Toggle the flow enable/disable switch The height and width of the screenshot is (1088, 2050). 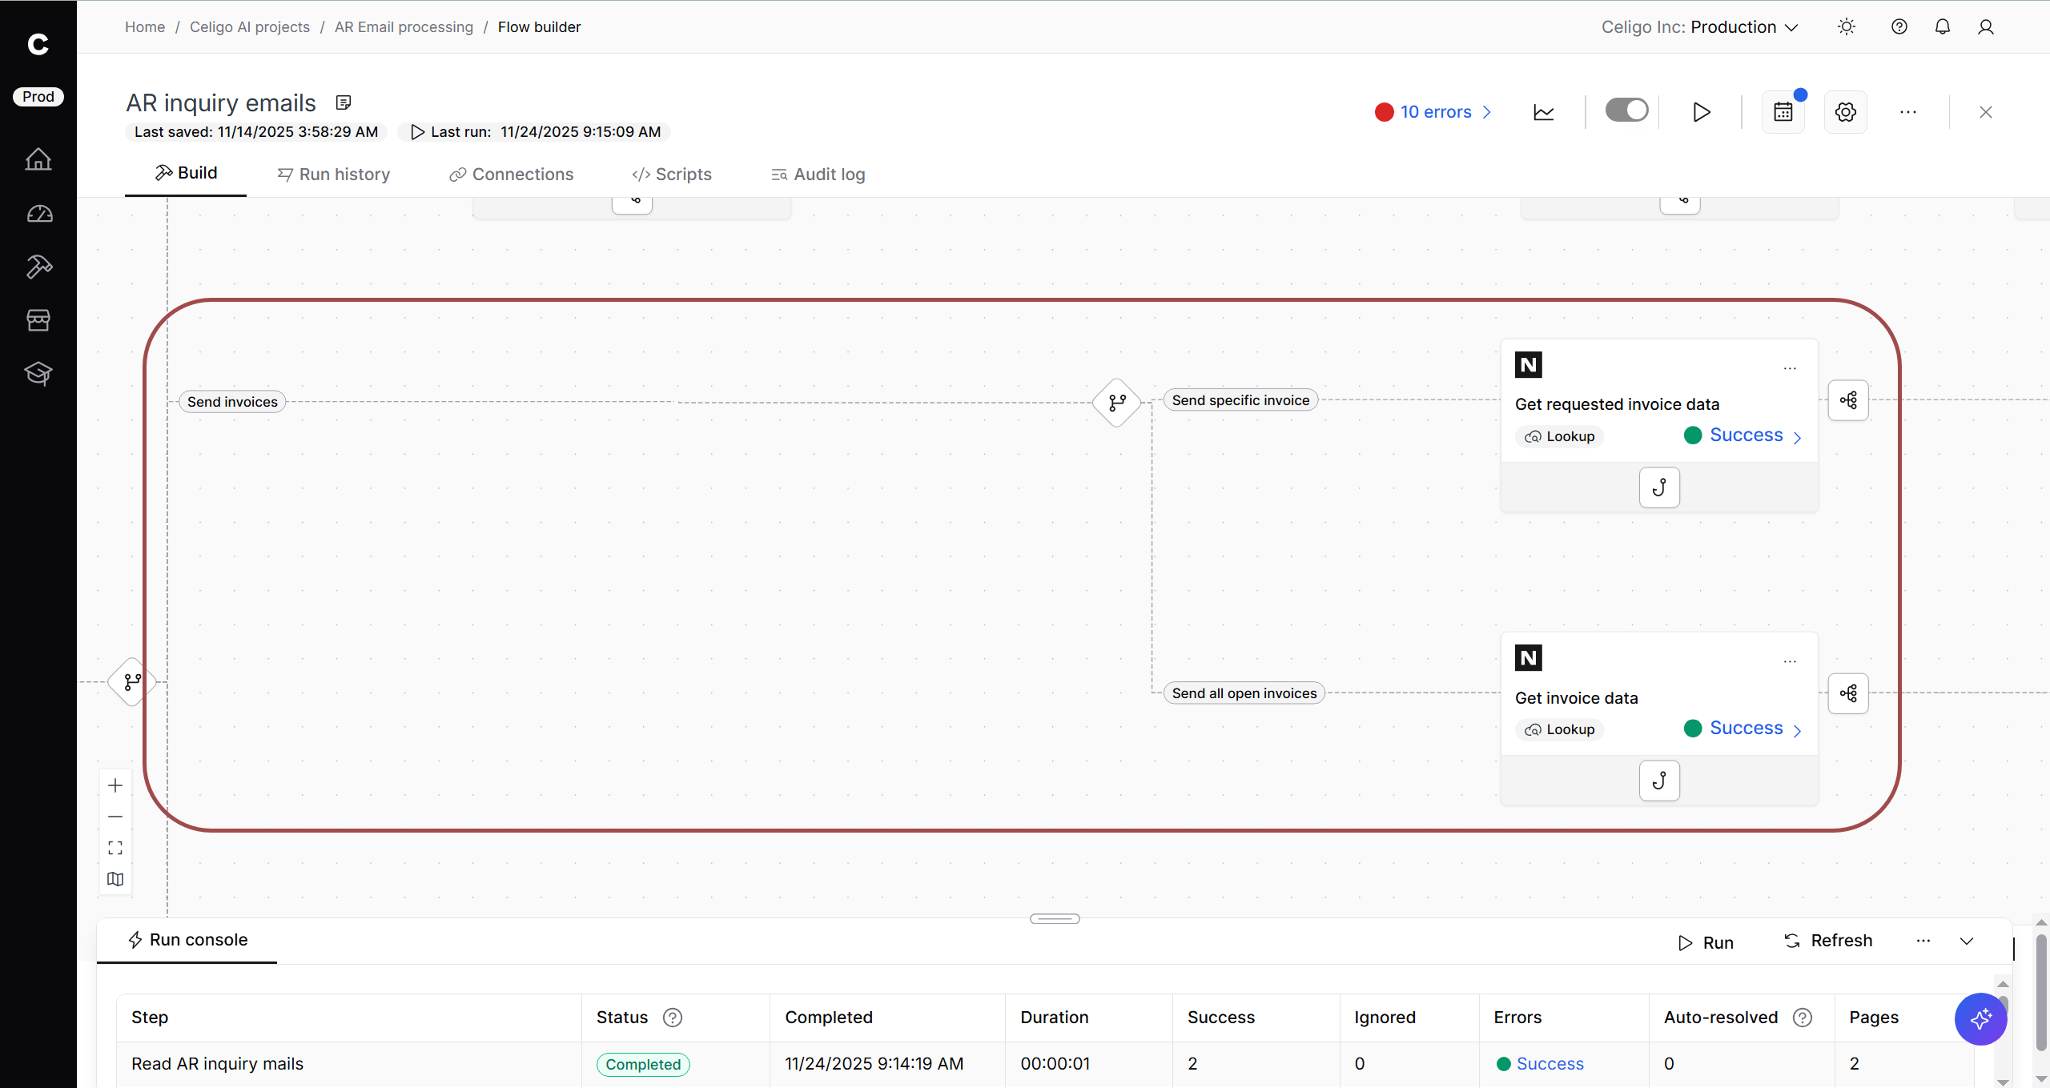1626,110
